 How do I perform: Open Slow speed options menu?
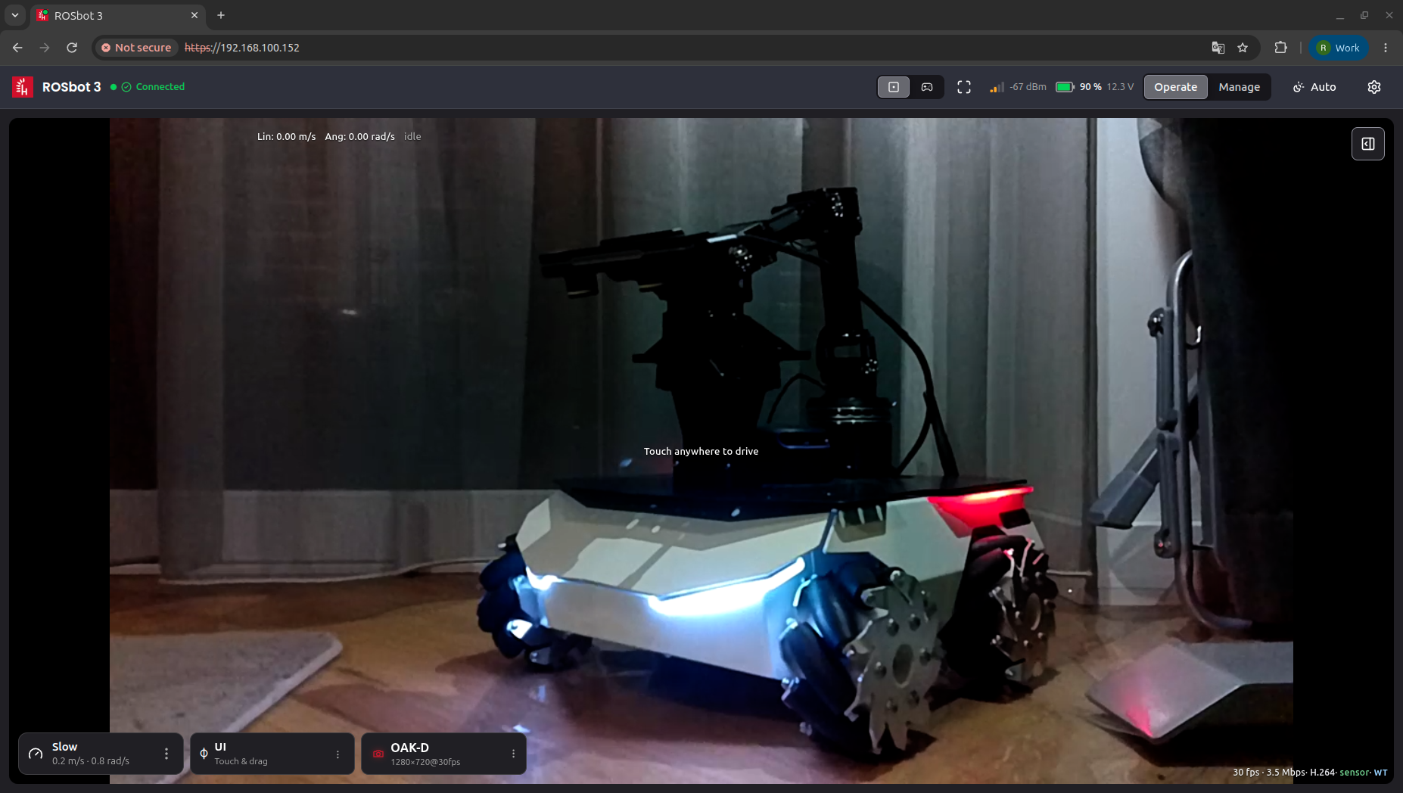[x=166, y=754]
